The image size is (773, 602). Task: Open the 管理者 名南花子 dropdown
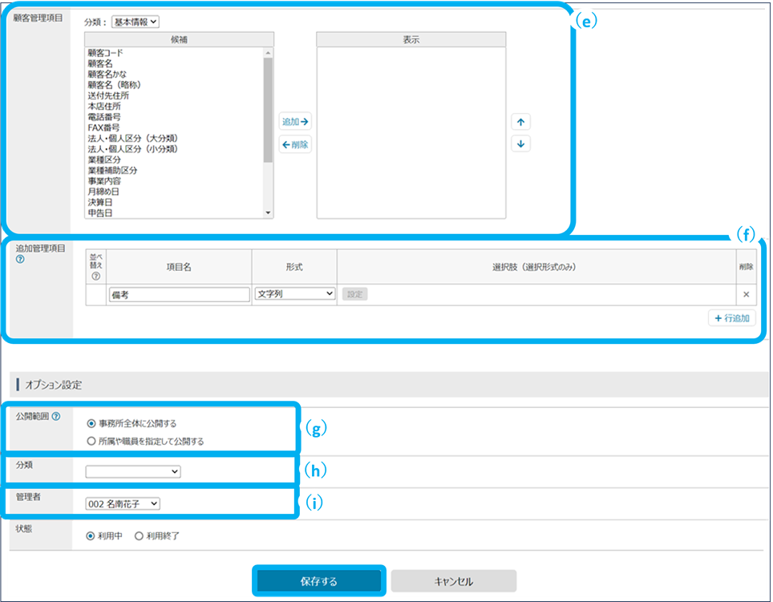123,503
